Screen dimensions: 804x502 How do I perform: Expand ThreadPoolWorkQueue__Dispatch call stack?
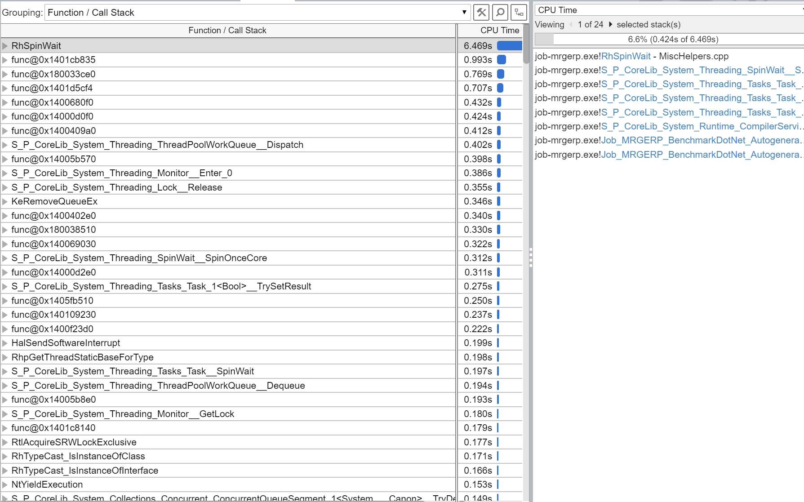click(5, 145)
